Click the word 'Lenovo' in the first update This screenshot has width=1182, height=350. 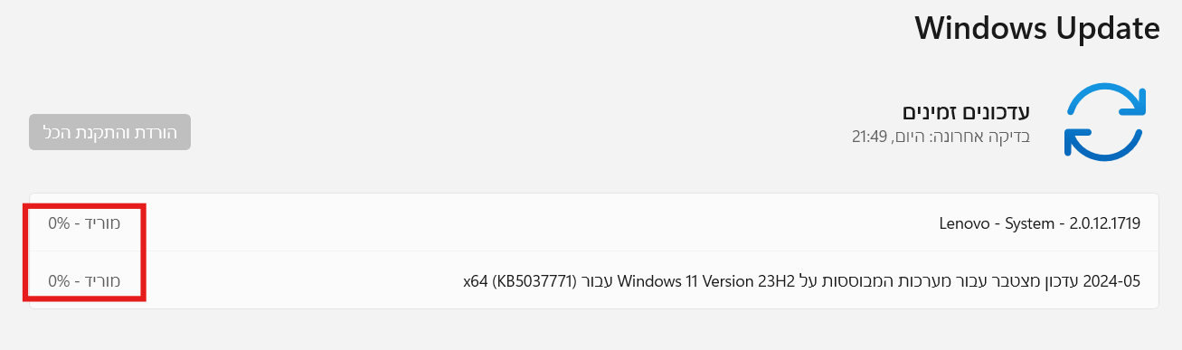tap(962, 222)
